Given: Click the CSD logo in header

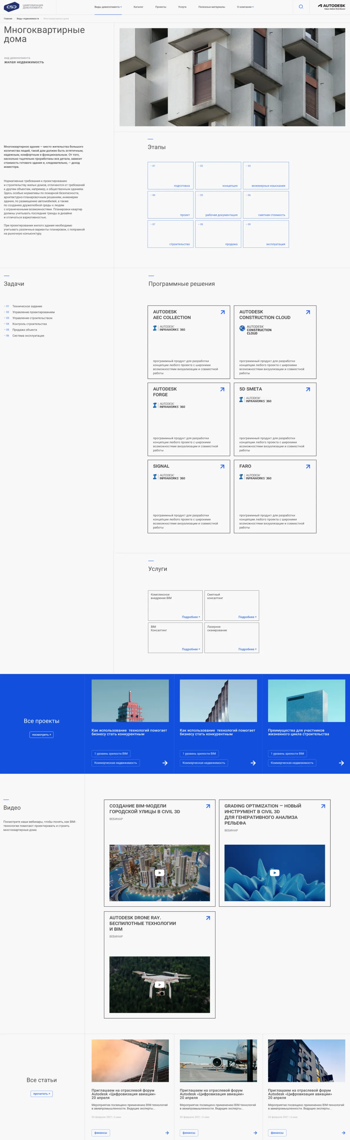Looking at the screenshot, I should [x=11, y=7].
